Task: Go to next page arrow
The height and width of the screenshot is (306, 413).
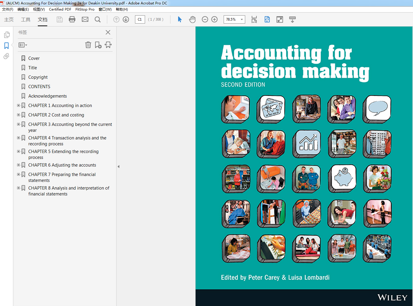Action: [126, 19]
